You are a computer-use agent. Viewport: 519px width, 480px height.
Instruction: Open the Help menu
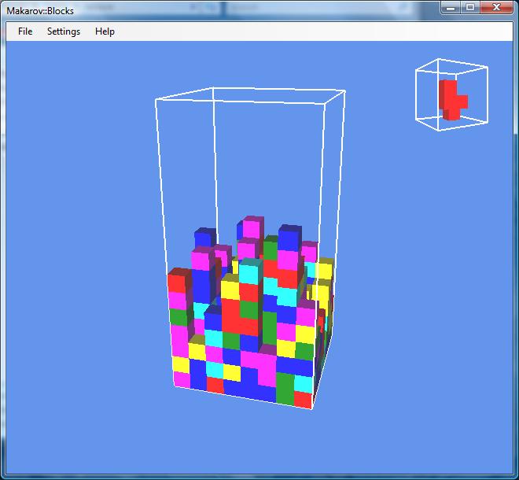[105, 31]
